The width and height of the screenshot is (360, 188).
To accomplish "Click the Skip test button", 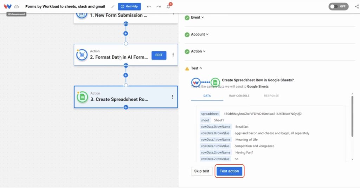I will [201, 171].
